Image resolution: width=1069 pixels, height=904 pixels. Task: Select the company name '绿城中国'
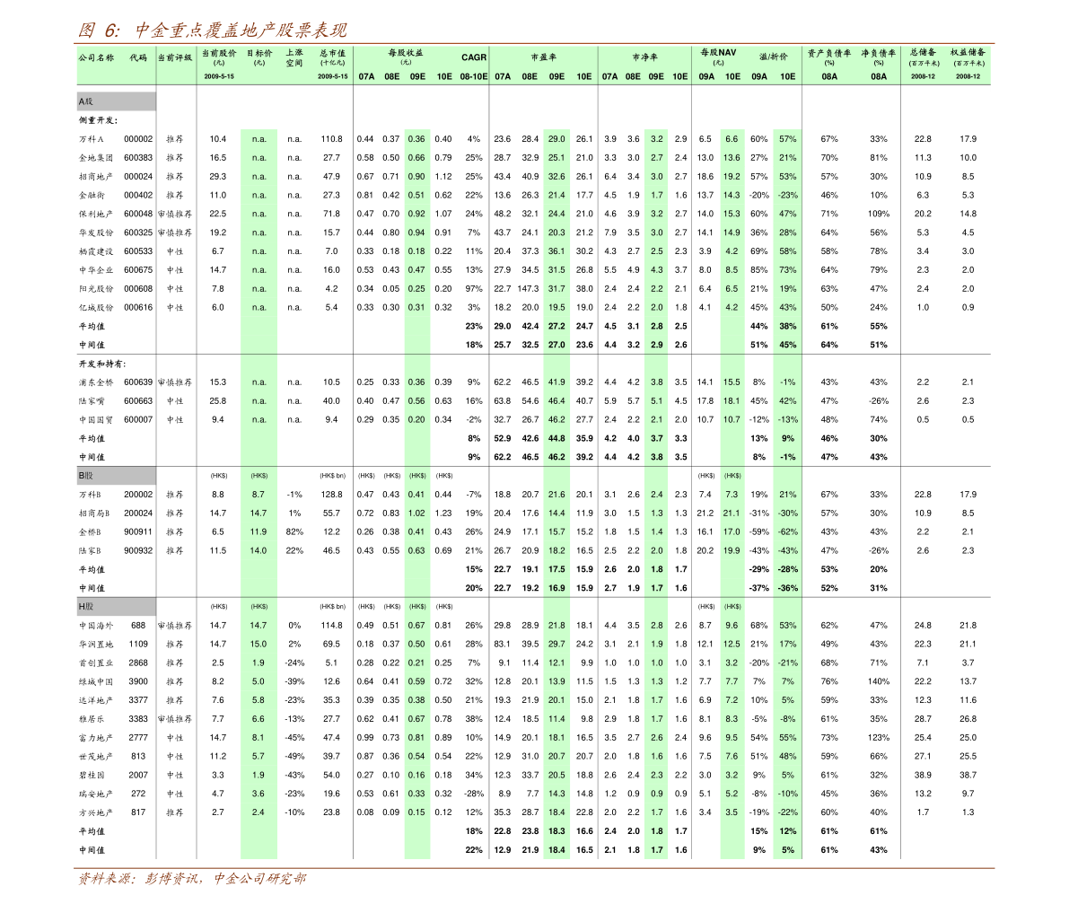tap(95, 681)
